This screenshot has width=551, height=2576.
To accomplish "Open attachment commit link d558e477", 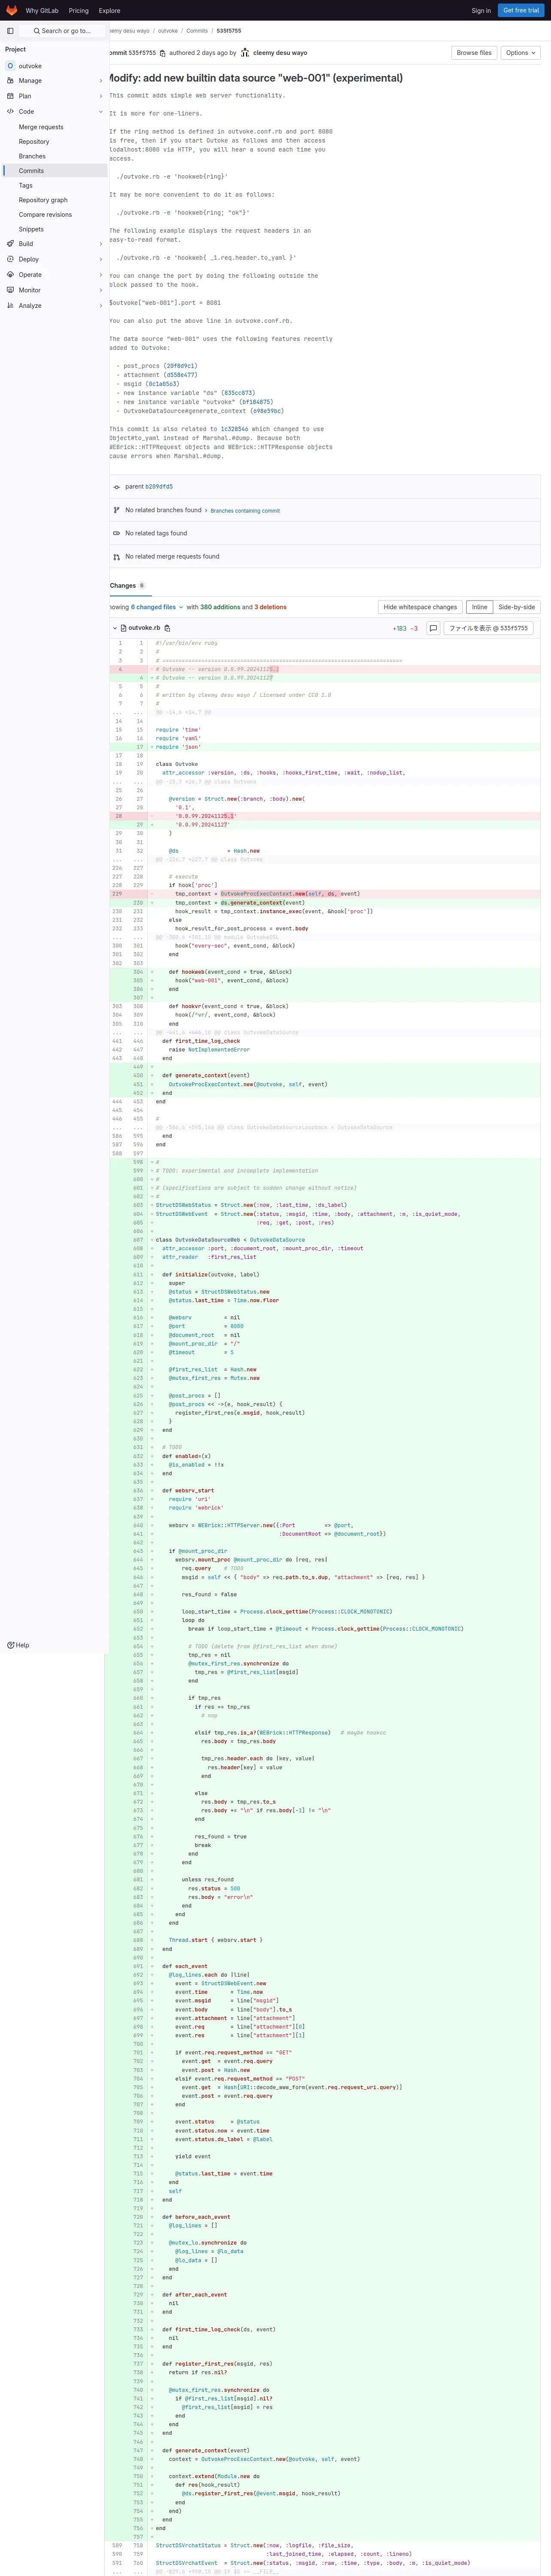I will pyautogui.click(x=181, y=375).
